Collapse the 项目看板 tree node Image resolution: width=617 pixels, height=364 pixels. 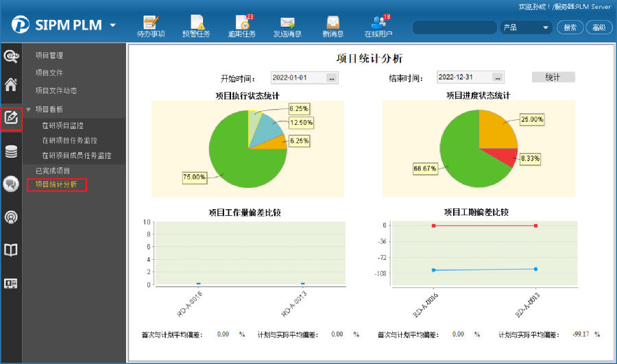[29, 109]
